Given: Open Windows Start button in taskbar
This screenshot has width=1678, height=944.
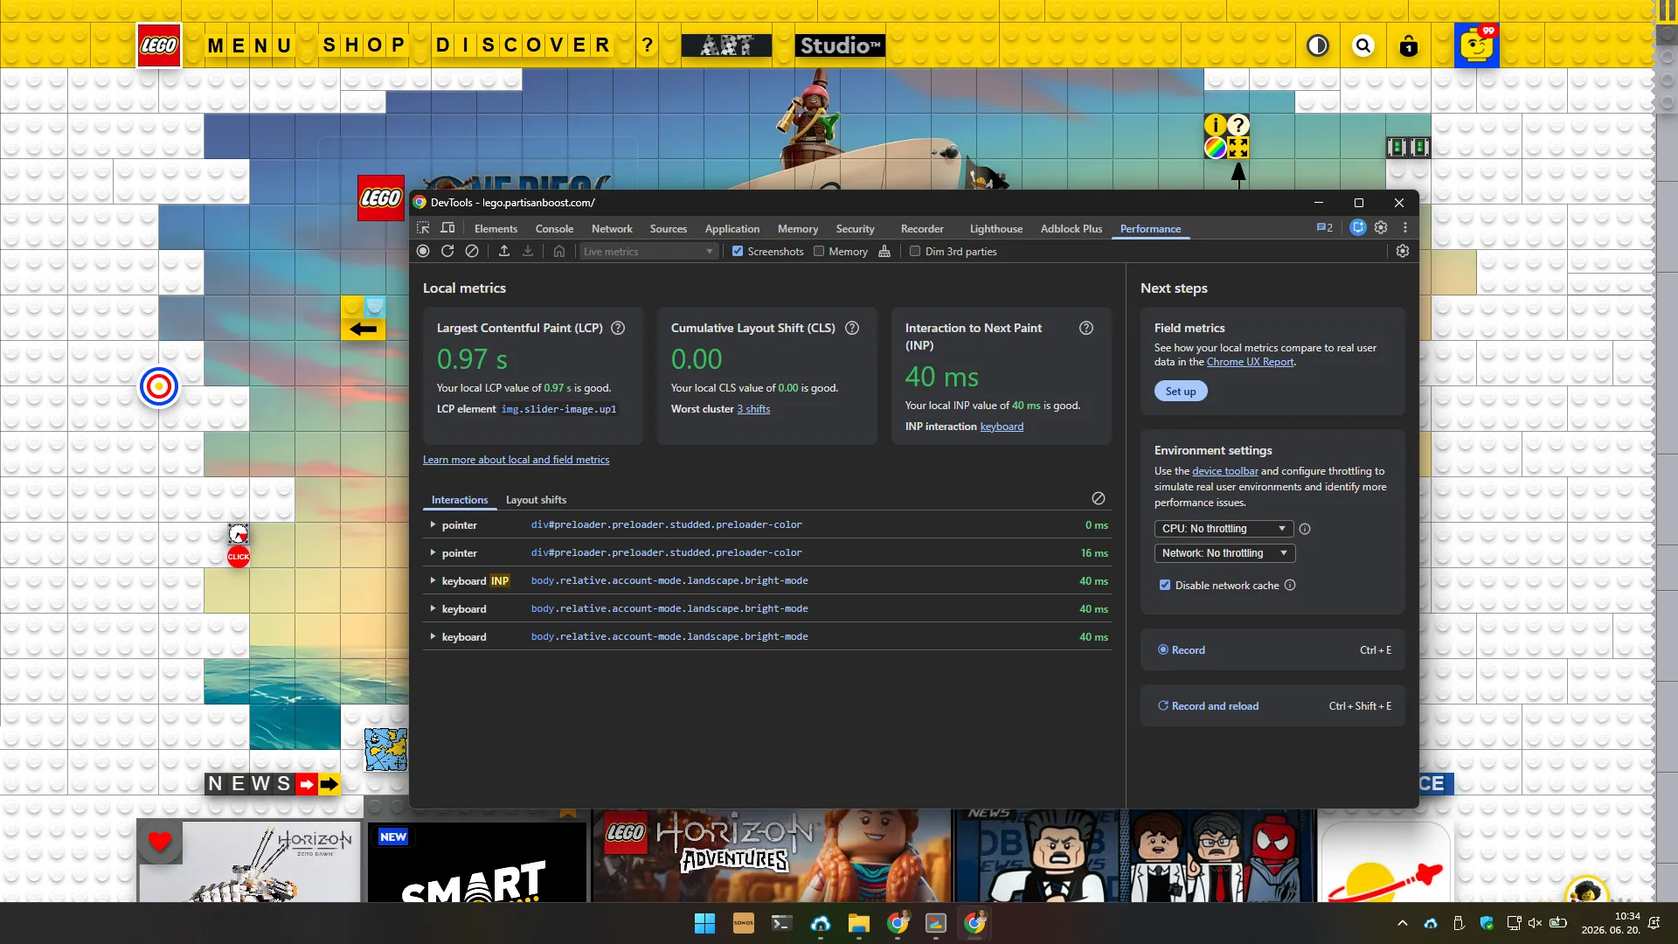Looking at the screenshot, I should click(704, 923).
